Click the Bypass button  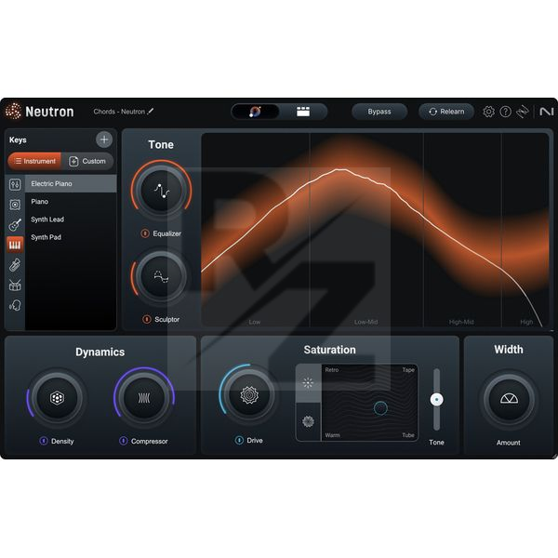379,112
